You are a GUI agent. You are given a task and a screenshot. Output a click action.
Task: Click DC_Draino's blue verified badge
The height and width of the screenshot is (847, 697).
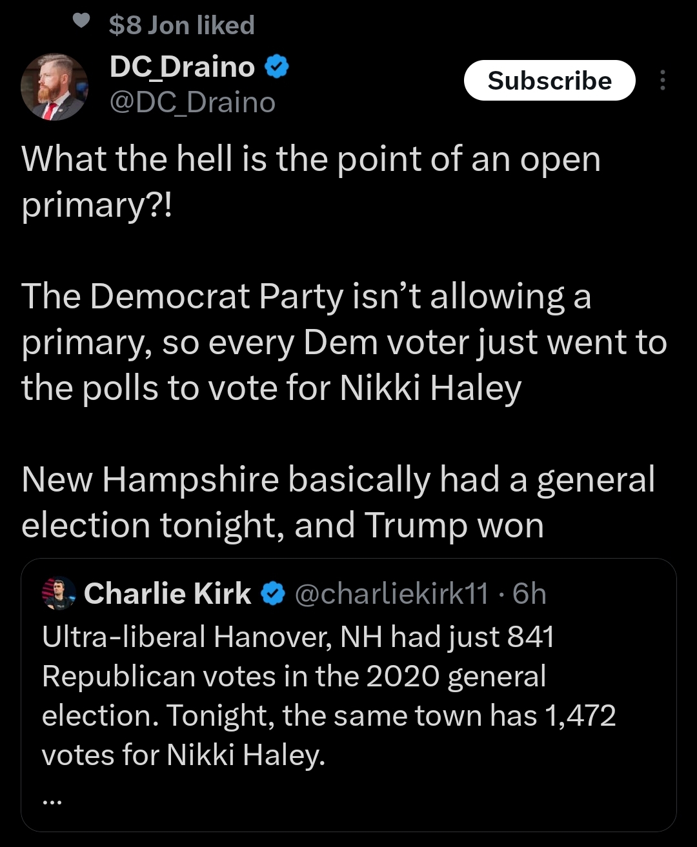pyautogui.click(x=276, y=67)
